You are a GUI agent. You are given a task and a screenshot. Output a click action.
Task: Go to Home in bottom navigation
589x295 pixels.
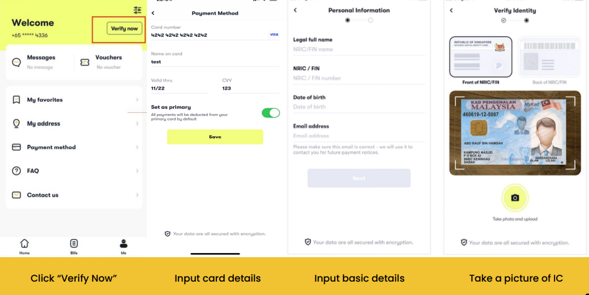click(24, 246)
